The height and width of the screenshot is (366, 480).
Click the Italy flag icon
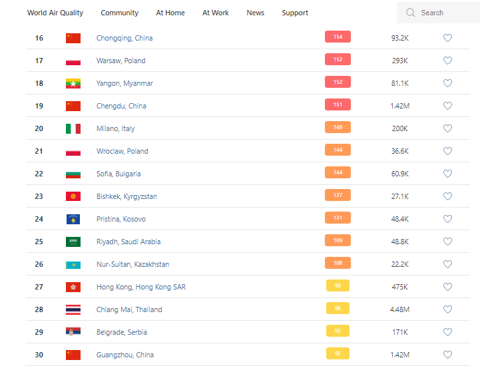click(x=73, y=128)
